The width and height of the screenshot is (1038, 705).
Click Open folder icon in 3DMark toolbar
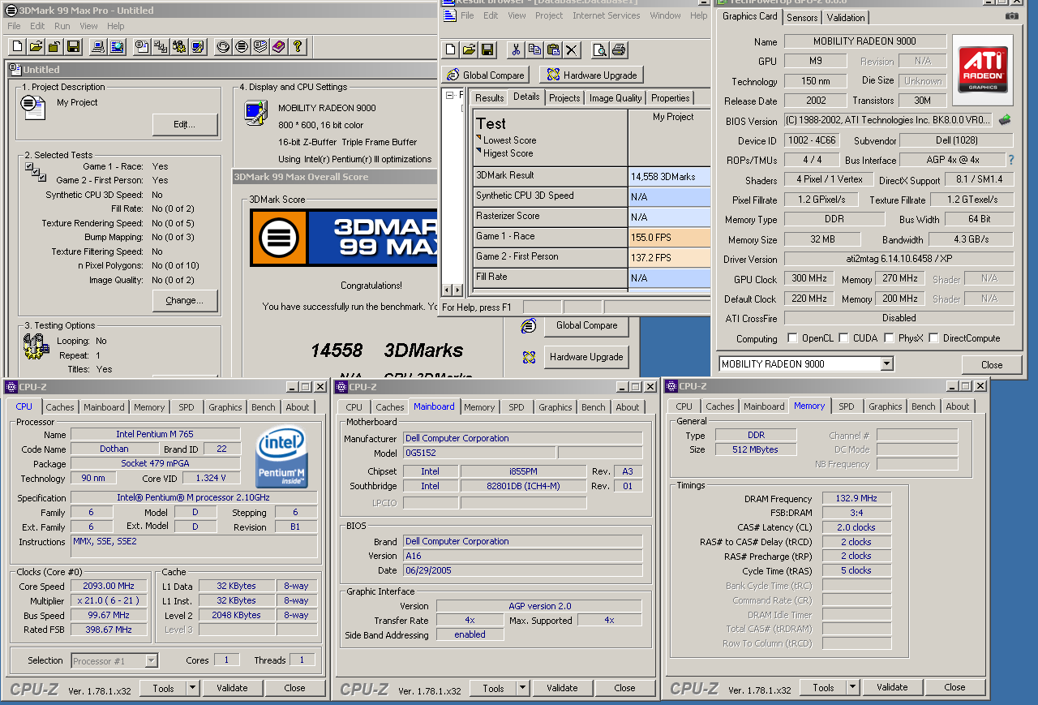pyautogui.click(x=36, y=46)
